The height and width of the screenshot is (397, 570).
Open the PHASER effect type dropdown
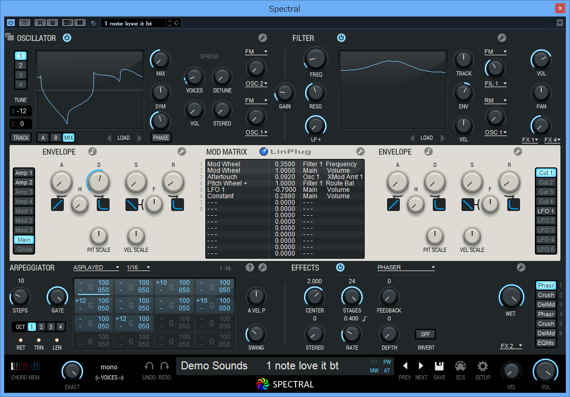click(406, 268)
